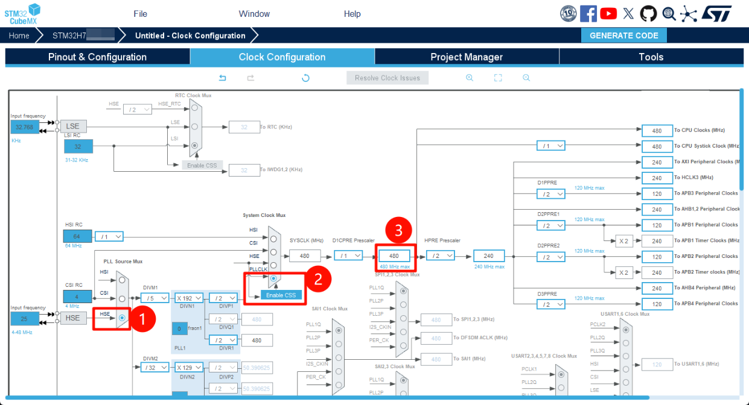Open the Help menu

(x=352, y=14)
